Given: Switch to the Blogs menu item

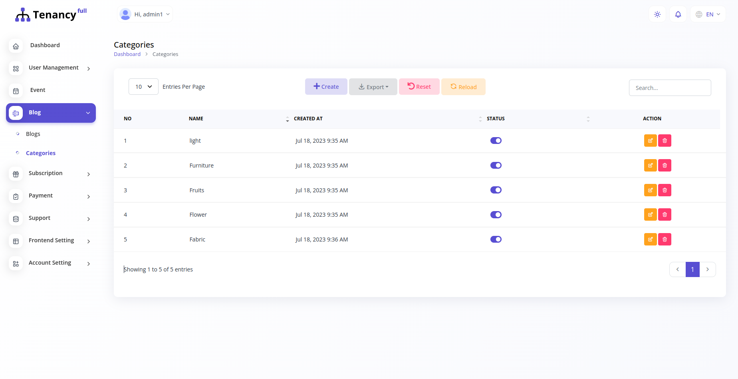Looking at the screenshot, I should (33, 134).
